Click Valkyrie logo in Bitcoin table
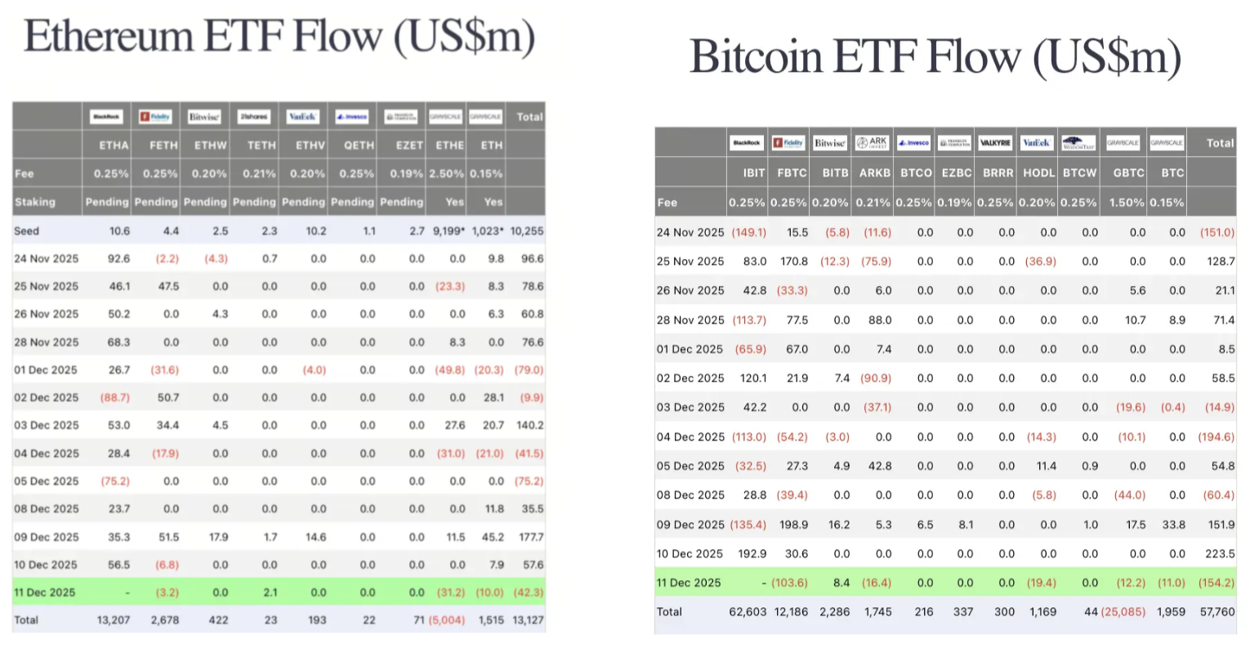 [995, 143]
